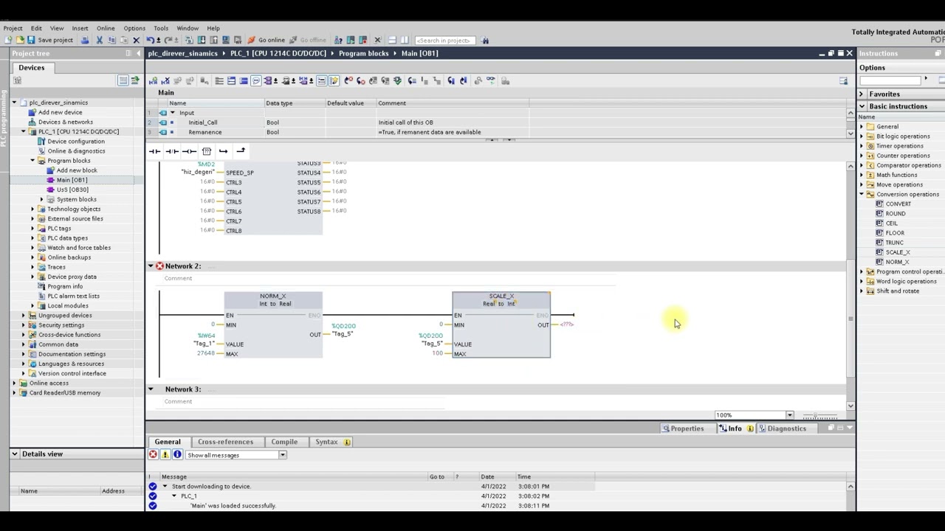
Task: Switch to the Compile tab
Action: tap(284, 442)
